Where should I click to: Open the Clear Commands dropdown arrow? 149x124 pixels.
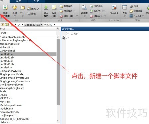pyautogui.click(x=105, y=16)
